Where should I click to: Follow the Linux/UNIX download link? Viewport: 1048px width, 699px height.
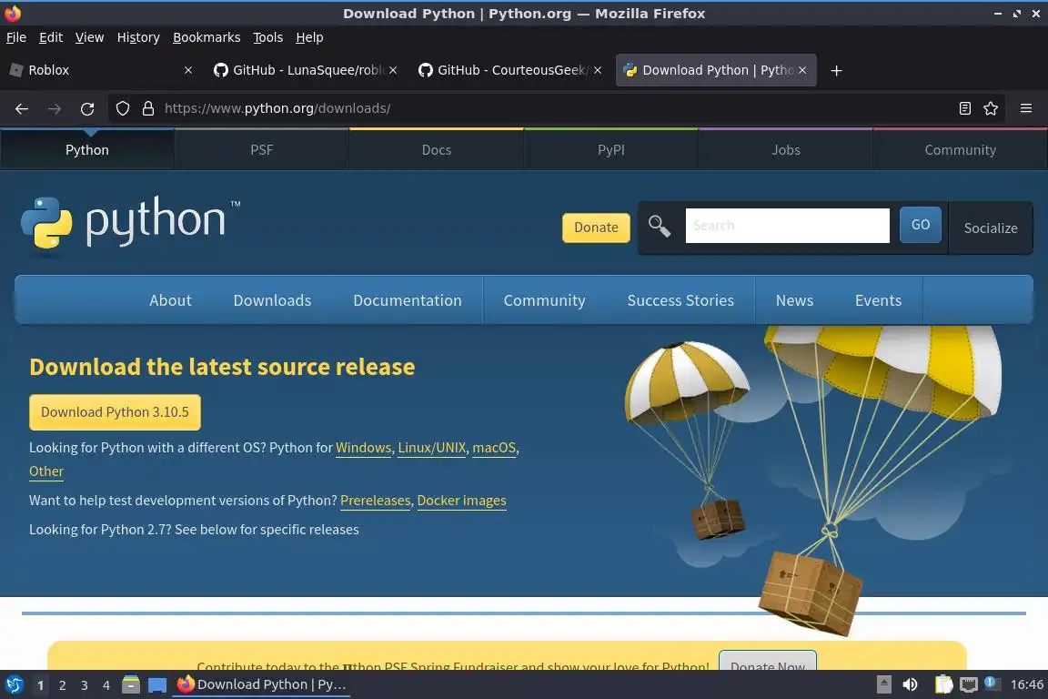point(432,448)
